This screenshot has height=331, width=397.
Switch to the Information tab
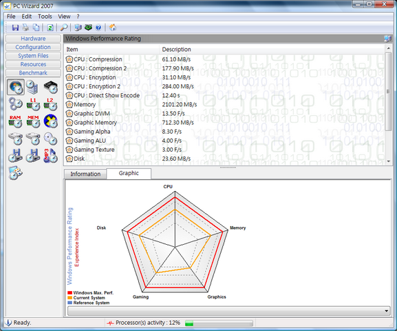85,174
